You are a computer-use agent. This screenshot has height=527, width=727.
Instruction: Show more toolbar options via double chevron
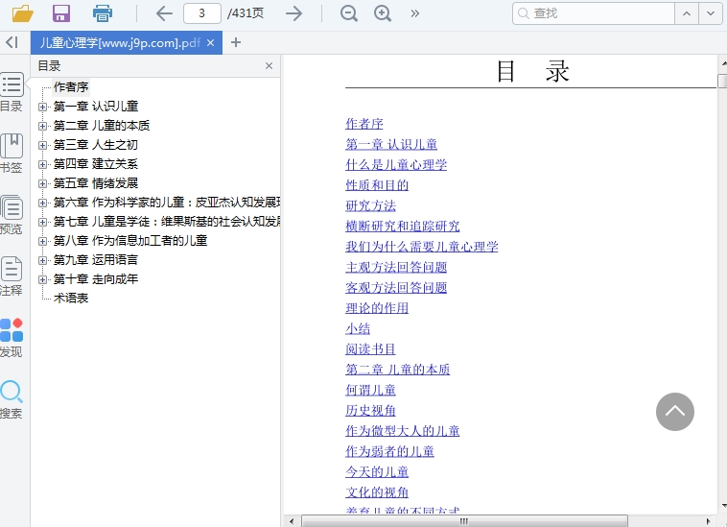point(415,13)
